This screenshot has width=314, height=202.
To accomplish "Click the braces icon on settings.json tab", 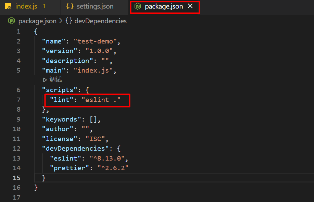I will (x=70, y=7).
